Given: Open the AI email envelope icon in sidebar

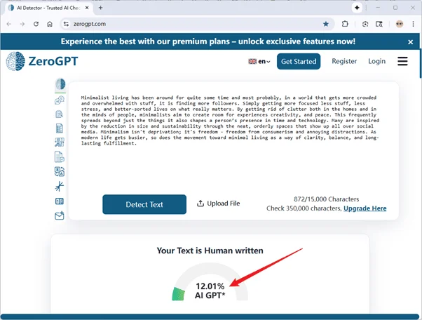Looking at the screenshot, I should click(60, 215).
